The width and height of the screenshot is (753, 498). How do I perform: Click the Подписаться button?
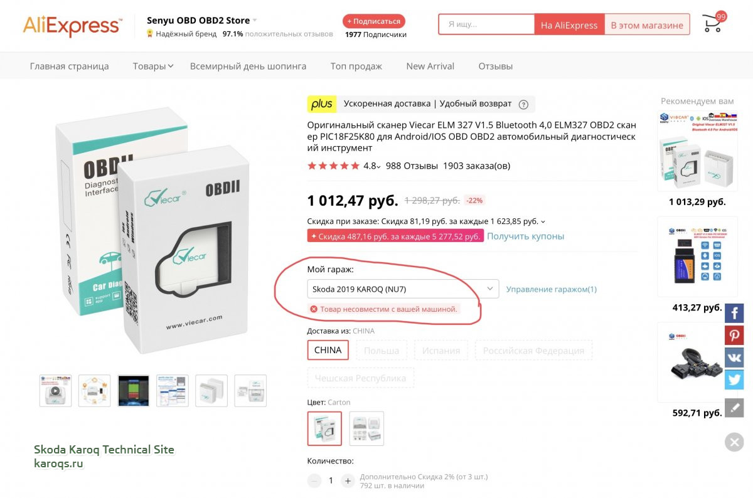coord(374,21)
